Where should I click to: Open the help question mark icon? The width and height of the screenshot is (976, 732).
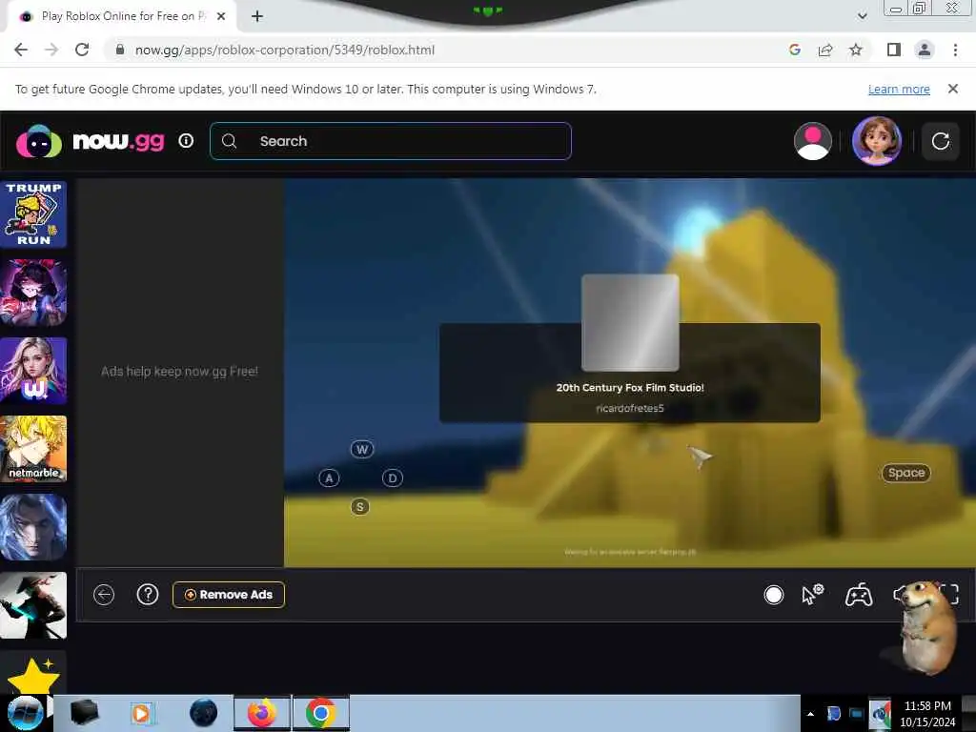pyautogui.click(x=148, y=595)
